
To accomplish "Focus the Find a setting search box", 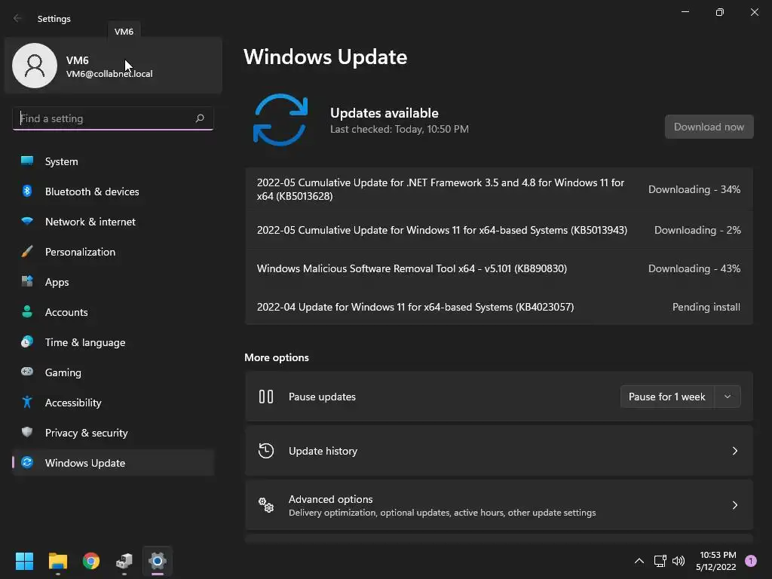I will pyautogui.click(x=113, y=118).
